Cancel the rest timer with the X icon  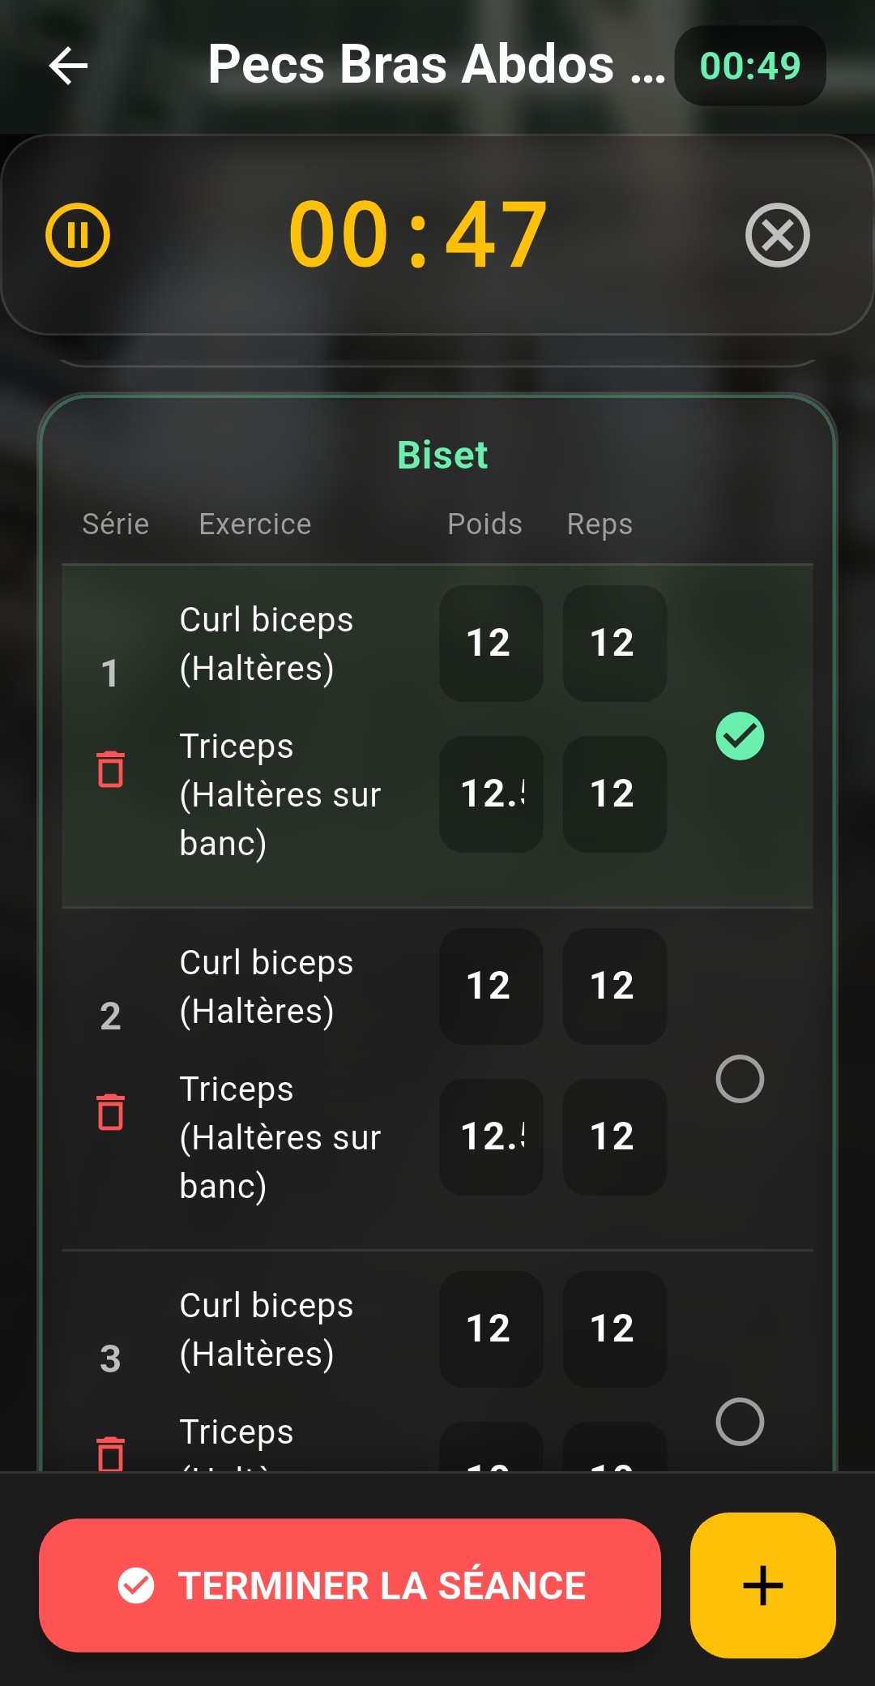(777, 236)
